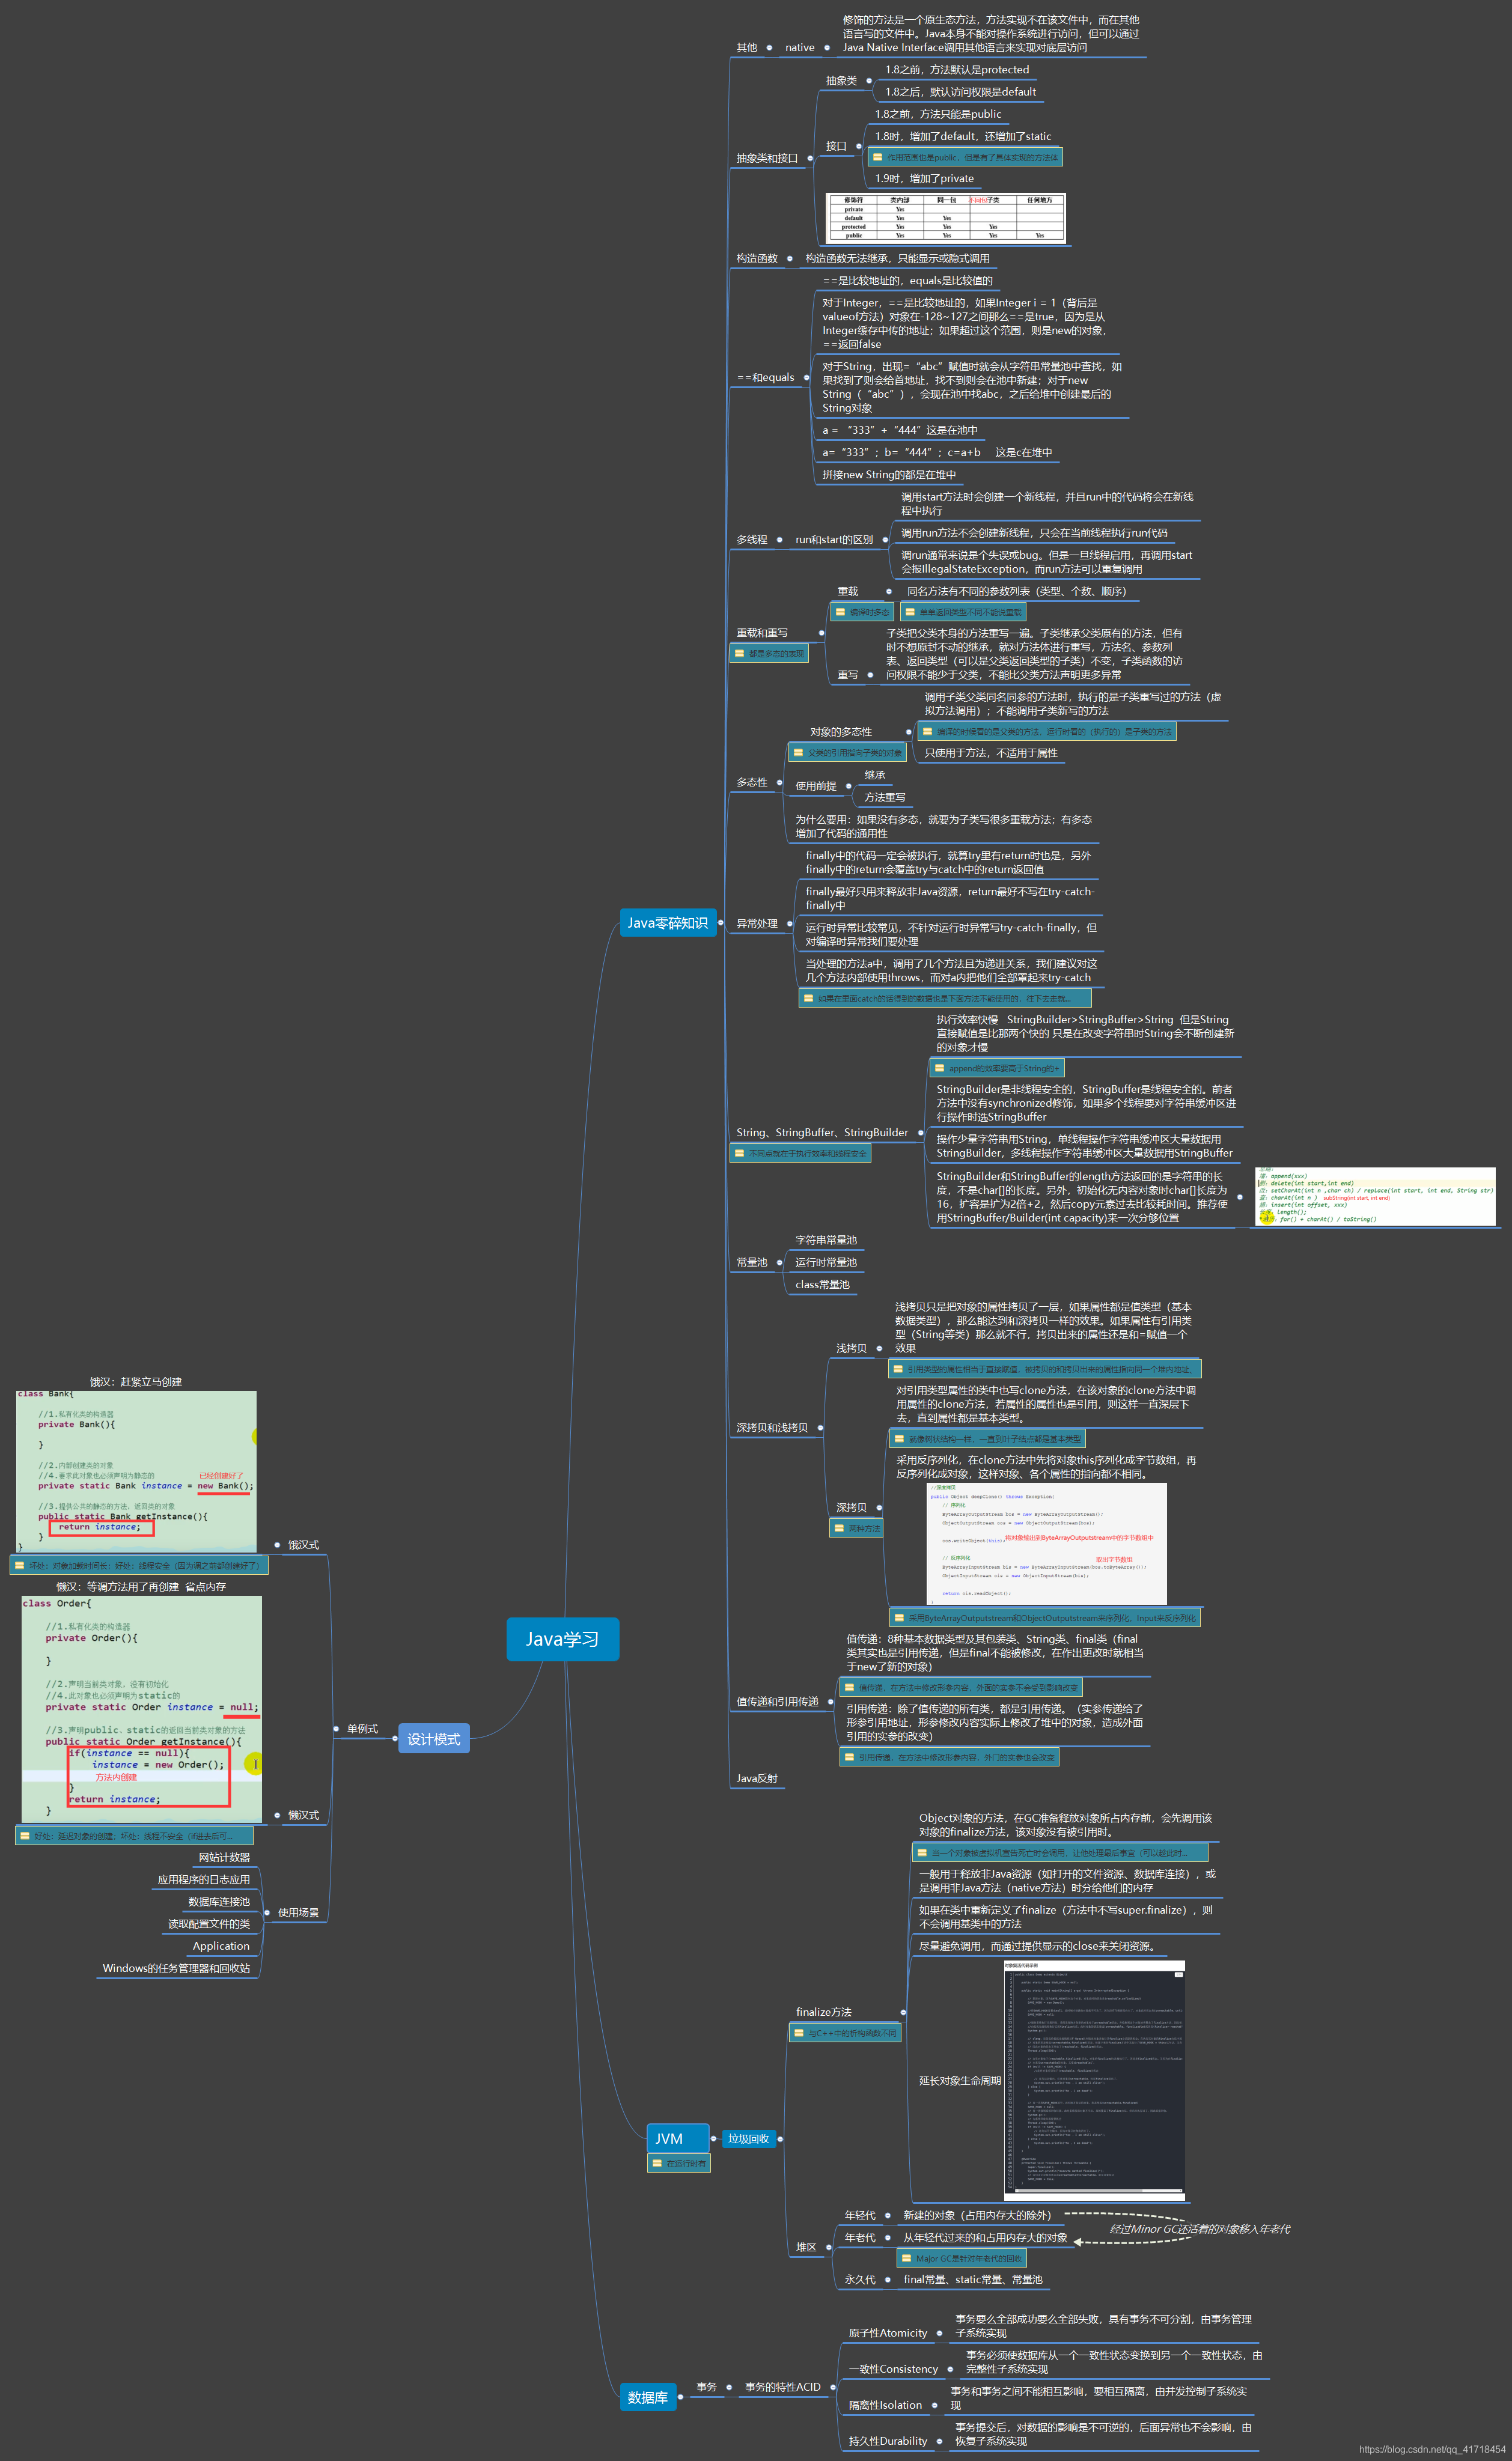Click note icon in '引用传递，在方法中修改形参内容' label
This screenshot has height=2461, width=1512.
coord(849,1756)
